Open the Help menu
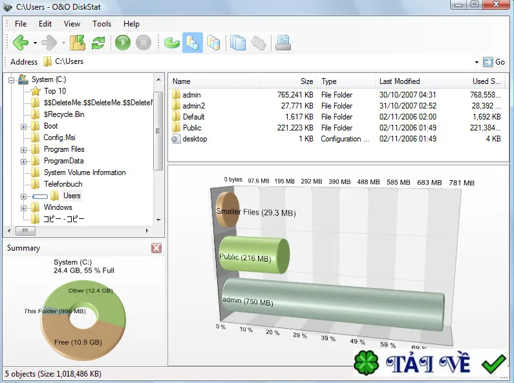 tap(131, 24)
